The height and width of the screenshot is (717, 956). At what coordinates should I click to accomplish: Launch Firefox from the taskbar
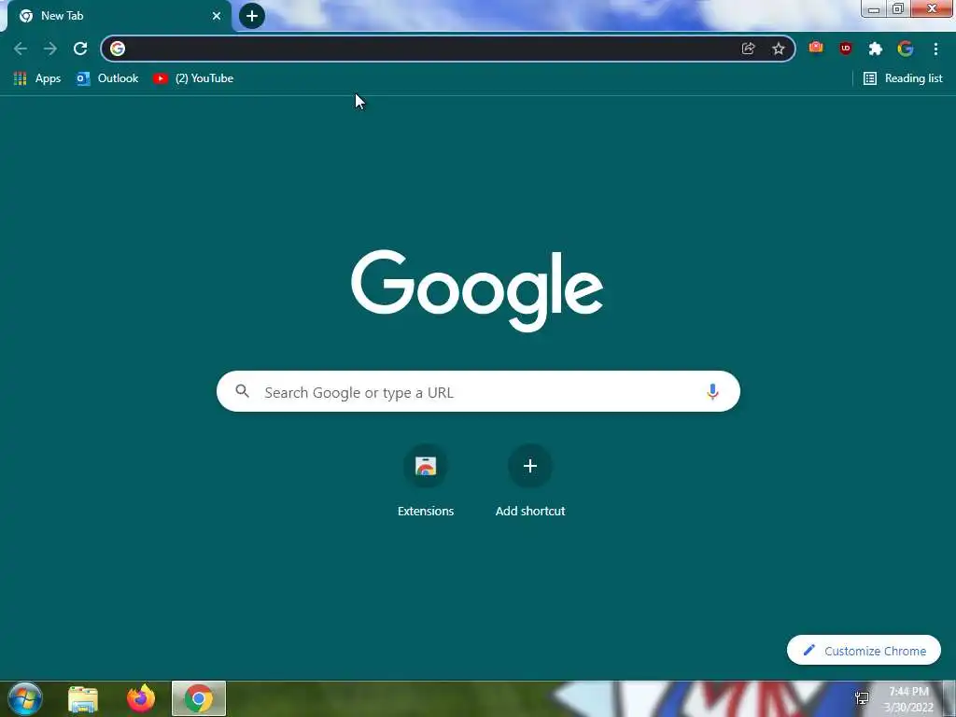tap(141, 698)
